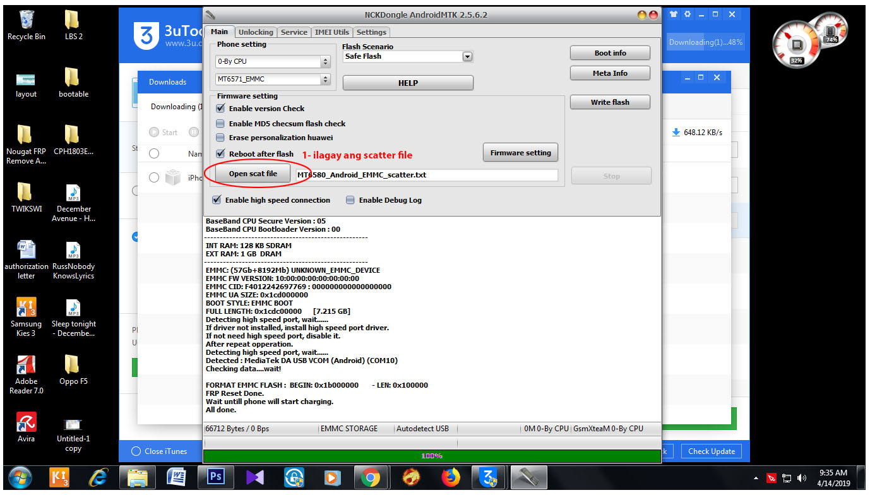Open Internet Explorer from the taskbar

click(x=98, y=478)
